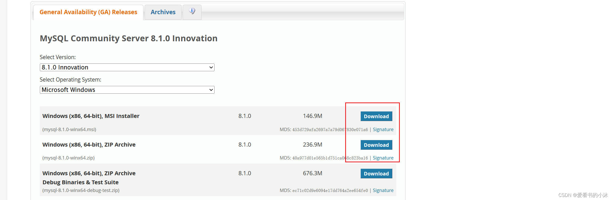
Task: Click the file name (mysql-8.1.0-winx64.msi)
Action: (69, 129)
